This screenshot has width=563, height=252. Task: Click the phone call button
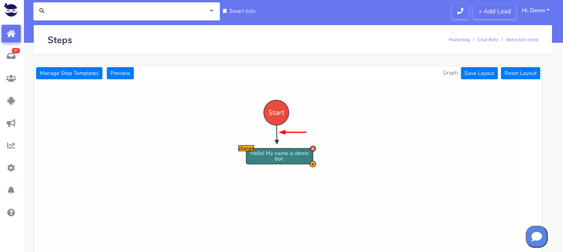click(460, 11)
